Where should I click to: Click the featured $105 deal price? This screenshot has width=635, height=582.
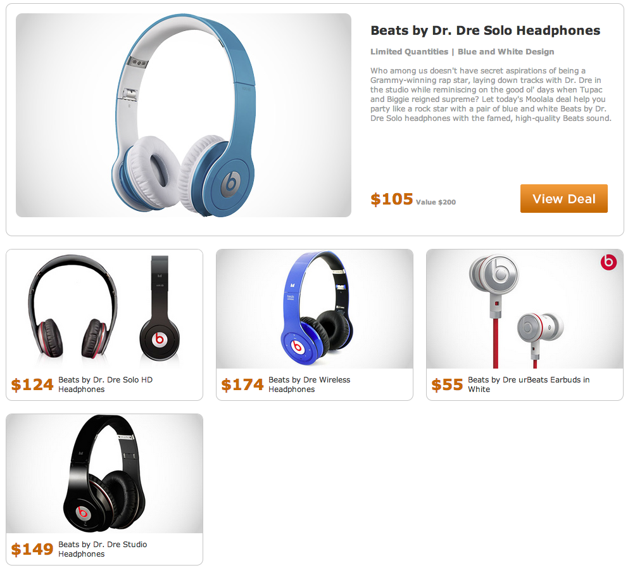(x=392, y=199)
